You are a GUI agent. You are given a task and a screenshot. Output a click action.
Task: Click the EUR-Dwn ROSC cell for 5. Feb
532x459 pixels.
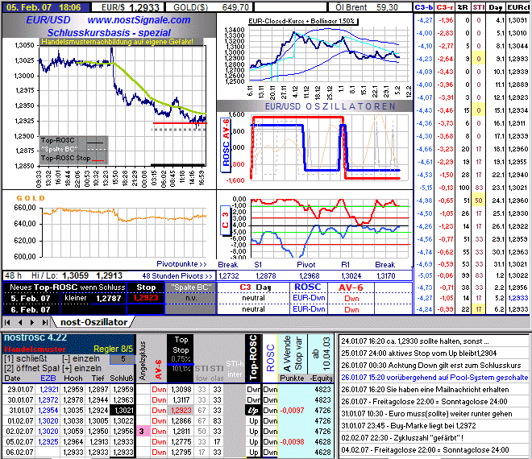[309, 298]
